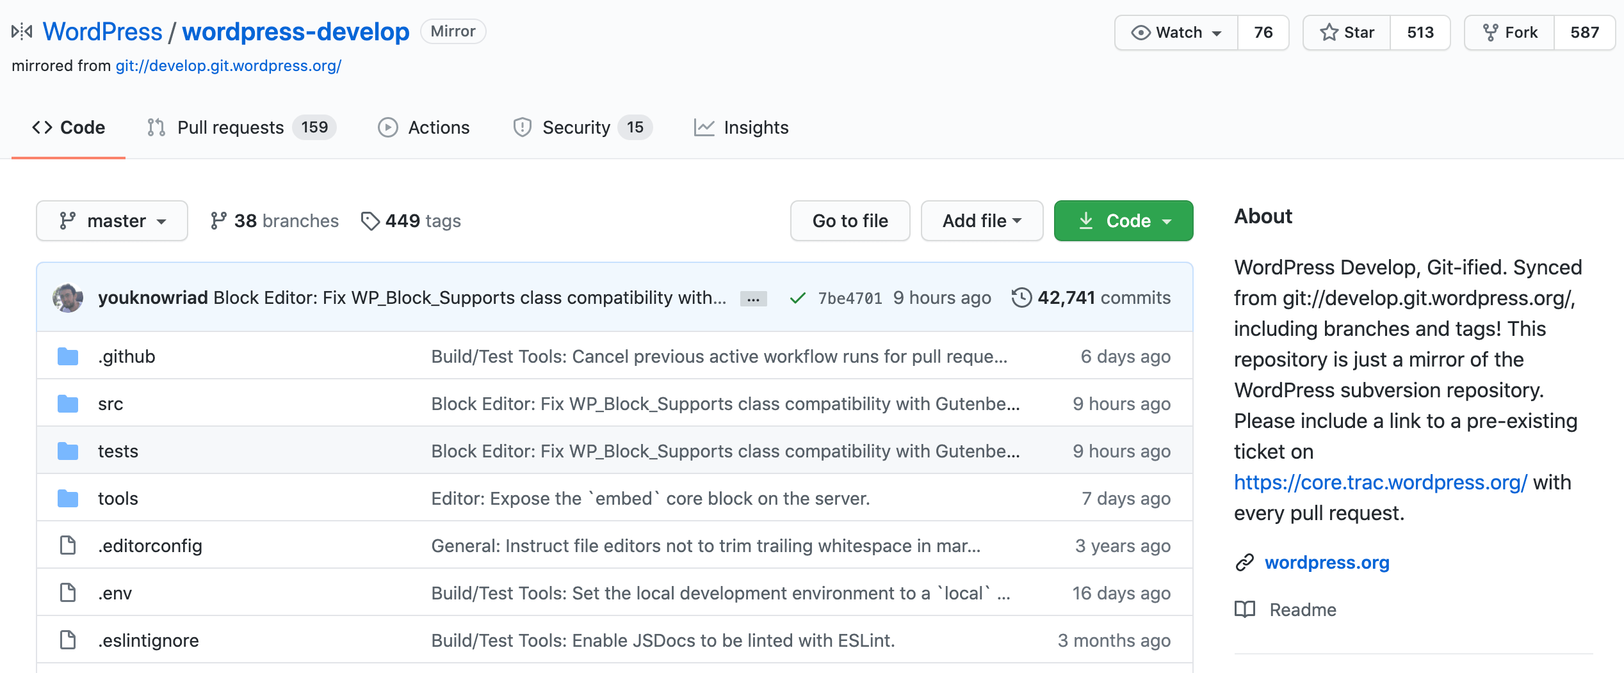This screenshot has width=1624, height=673.
Task: Open .github's Cancel previous workflow runs commit
Action: tap(719, 356)
